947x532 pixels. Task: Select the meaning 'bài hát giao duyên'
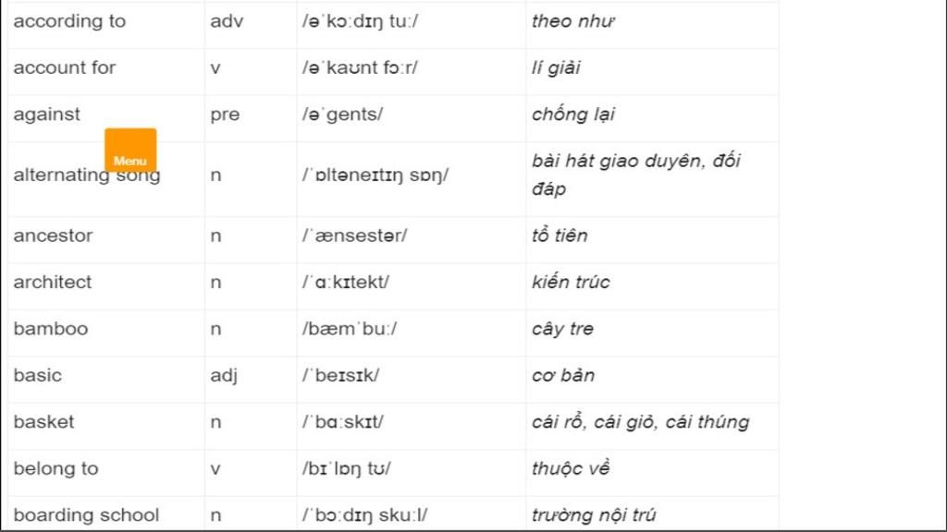[x=617, y=161]
